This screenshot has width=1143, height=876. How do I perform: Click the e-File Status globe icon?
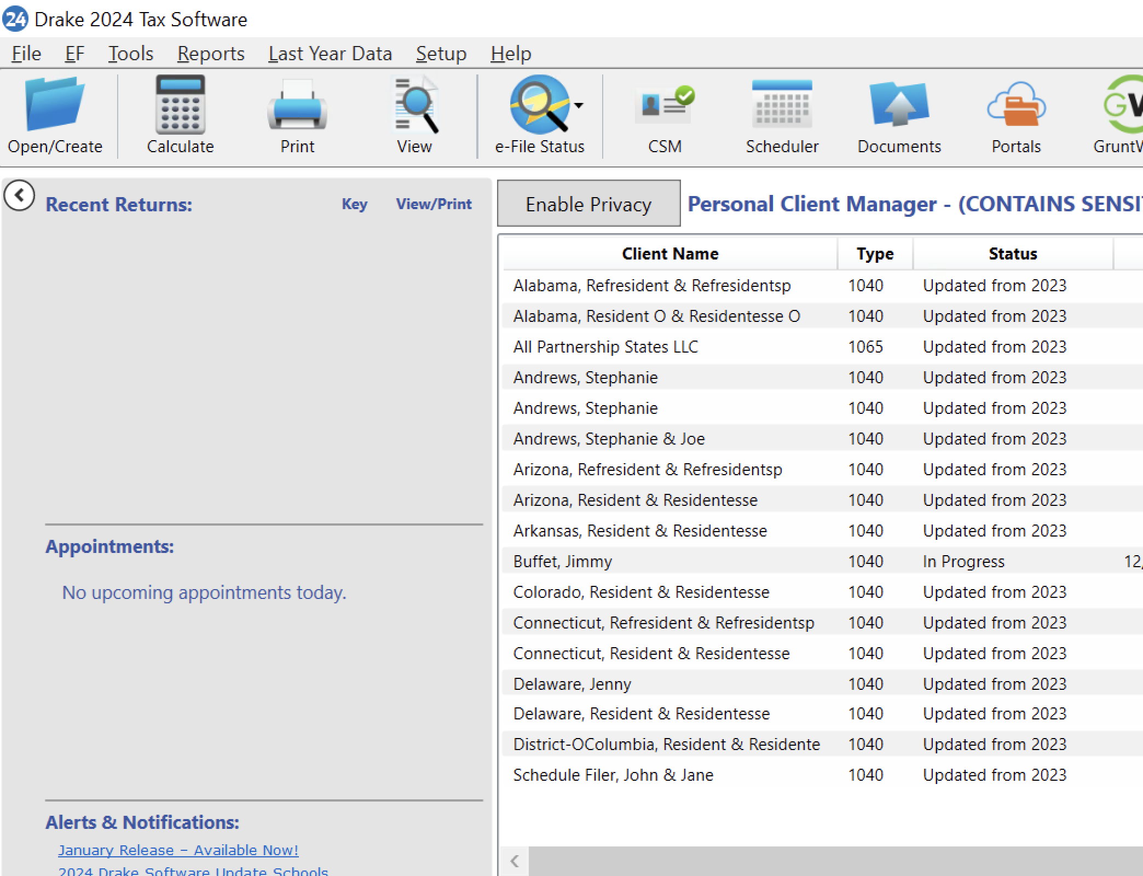coord(539,104)
